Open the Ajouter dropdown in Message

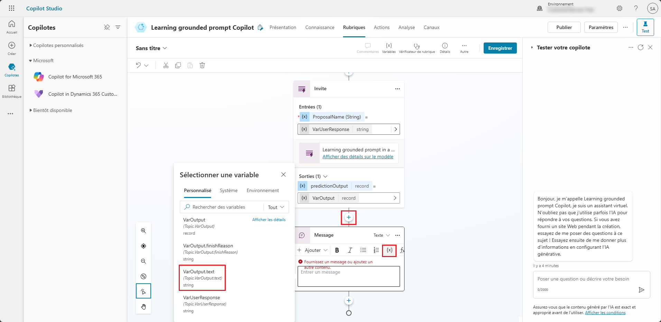[312, 250]
